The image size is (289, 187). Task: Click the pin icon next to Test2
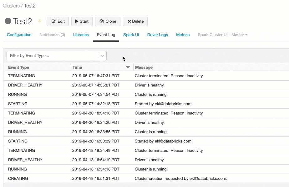[x=39, y=21]
